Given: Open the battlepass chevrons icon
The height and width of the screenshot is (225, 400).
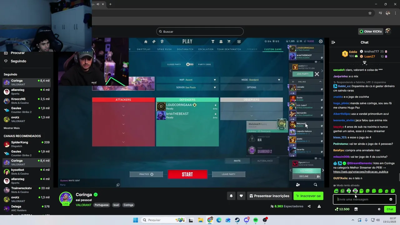Looking at the screenshot, I should [239, 42].
